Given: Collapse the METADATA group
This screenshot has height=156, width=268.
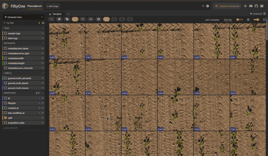Looking at the screenshot, I should click(x=43, y=43).
